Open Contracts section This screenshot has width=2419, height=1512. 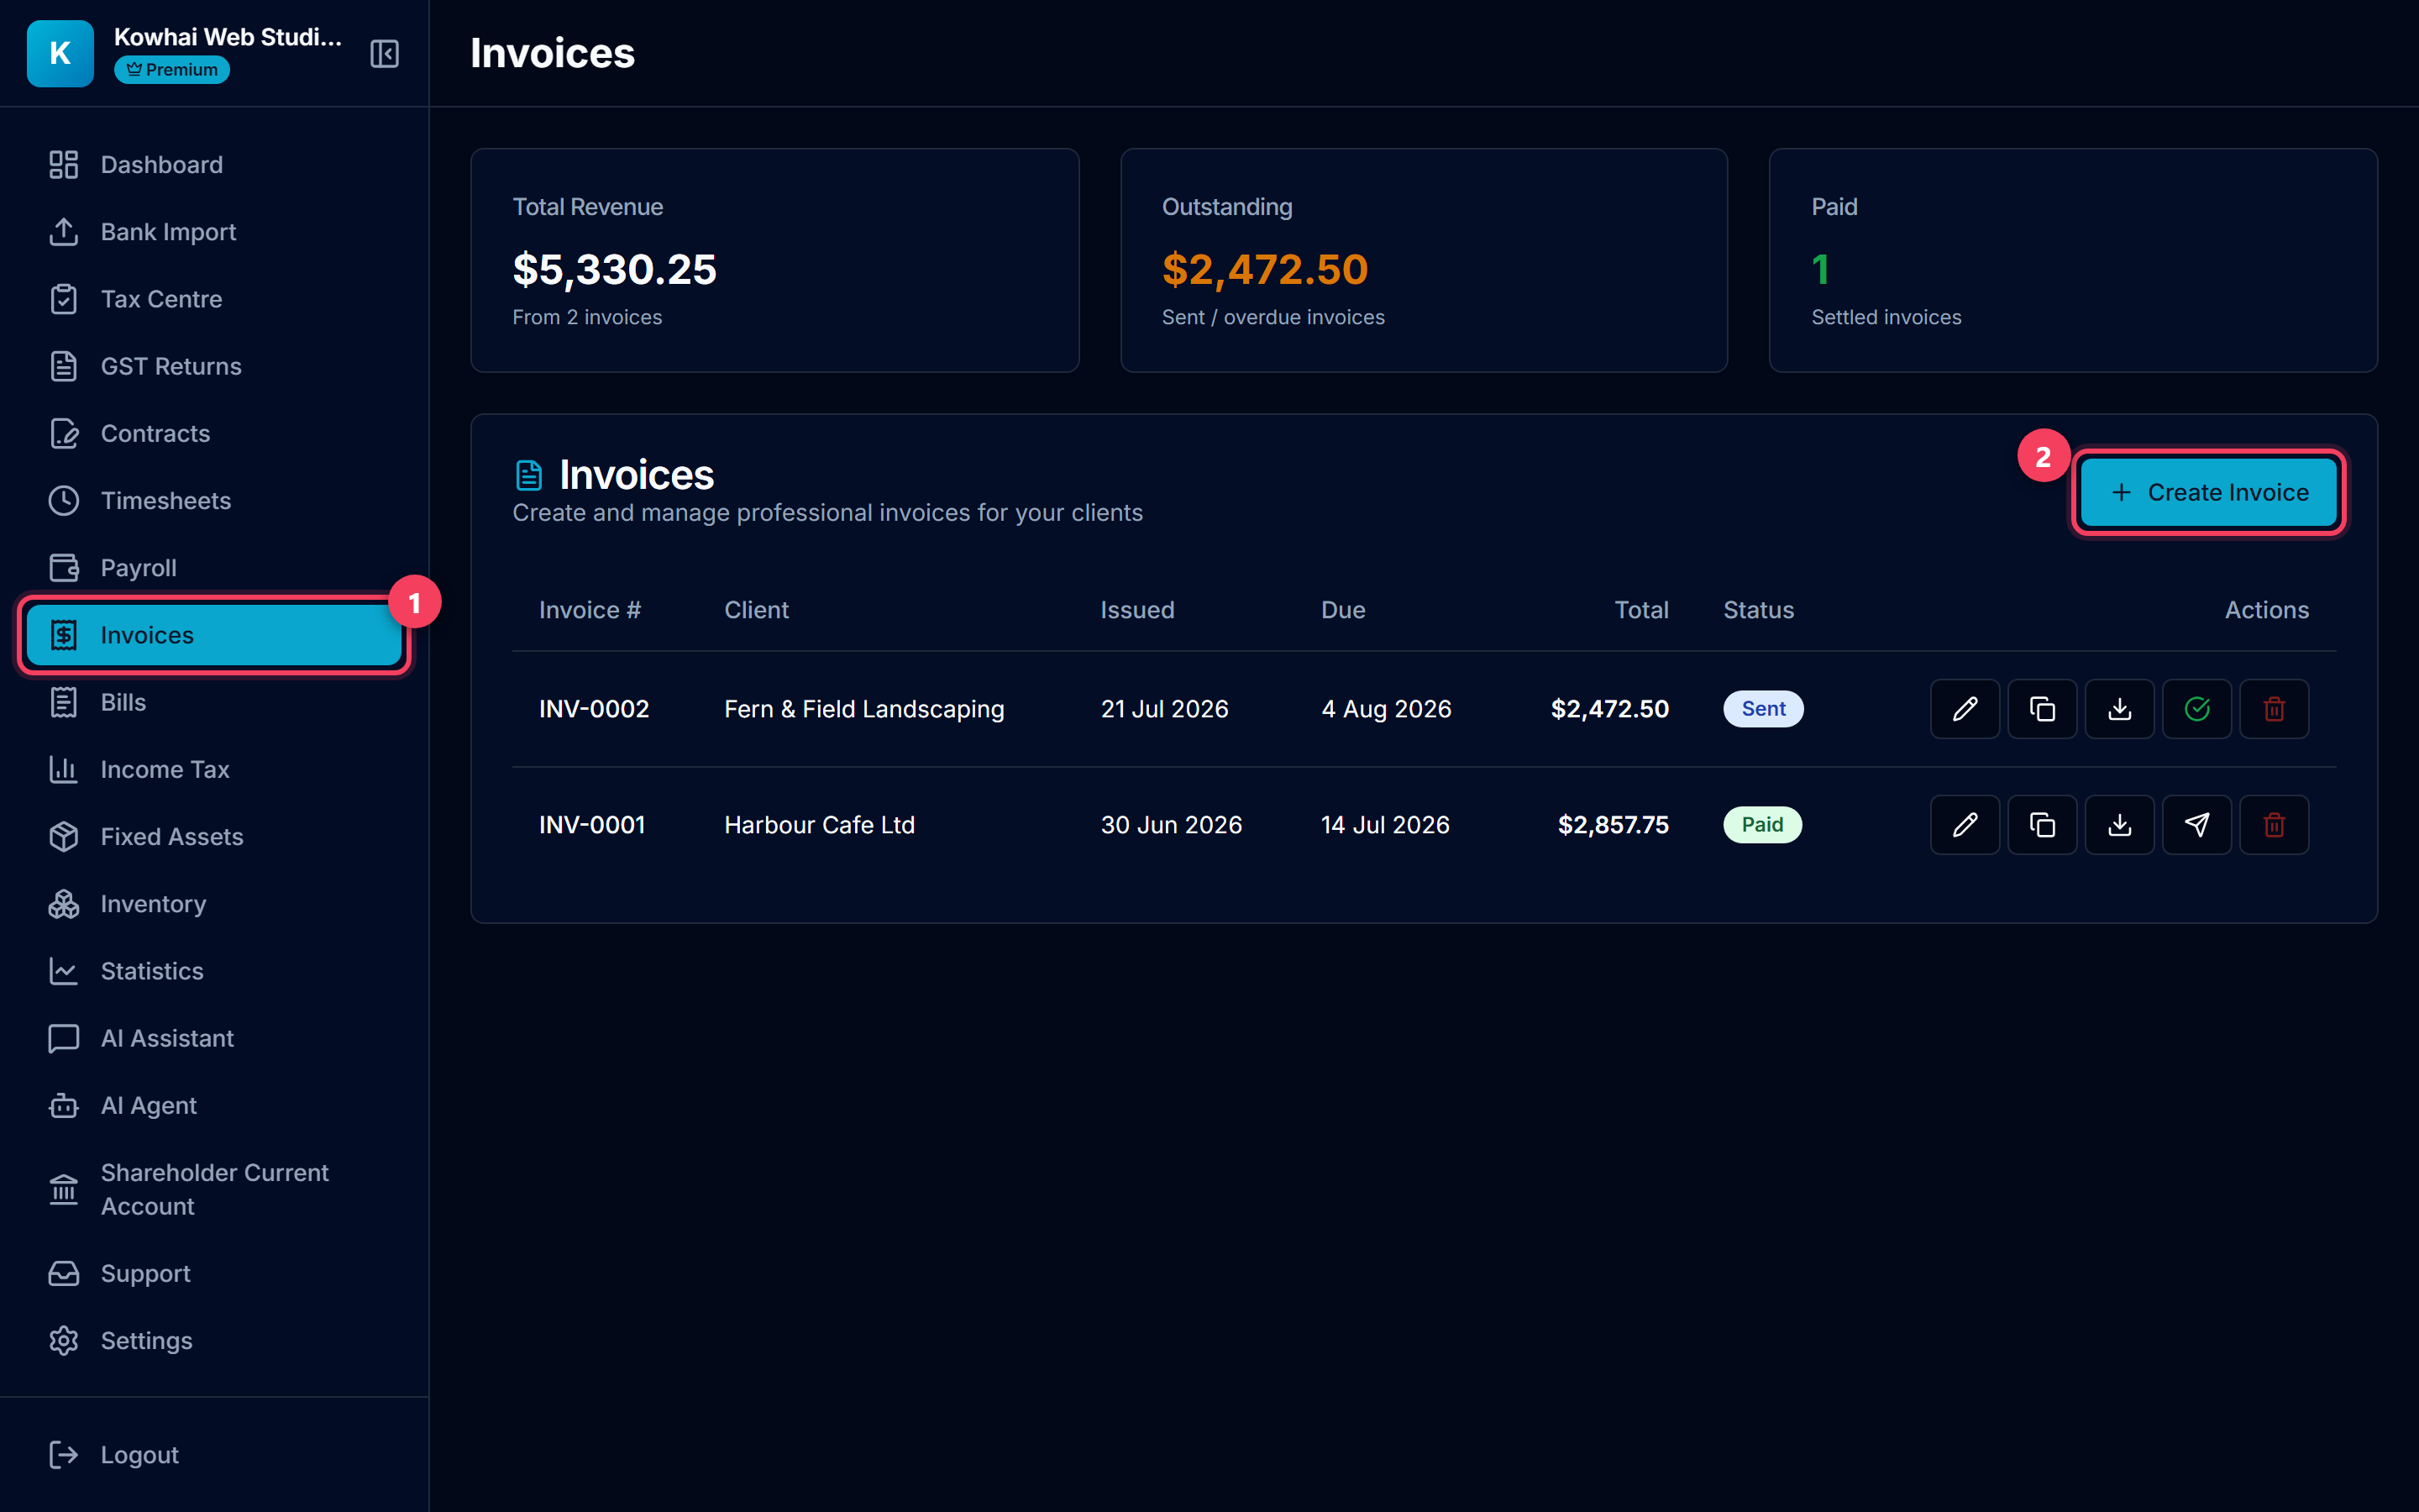[214, 433]
